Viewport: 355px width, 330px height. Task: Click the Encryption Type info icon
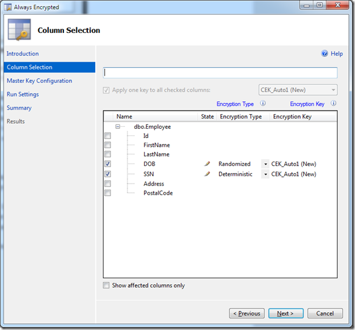coord(263,103)
